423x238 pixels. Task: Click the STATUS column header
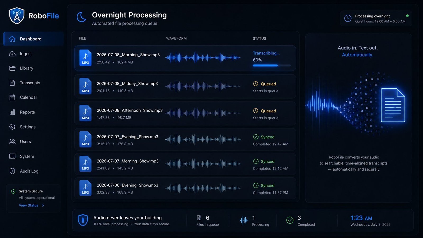click(x=259, y=38)
